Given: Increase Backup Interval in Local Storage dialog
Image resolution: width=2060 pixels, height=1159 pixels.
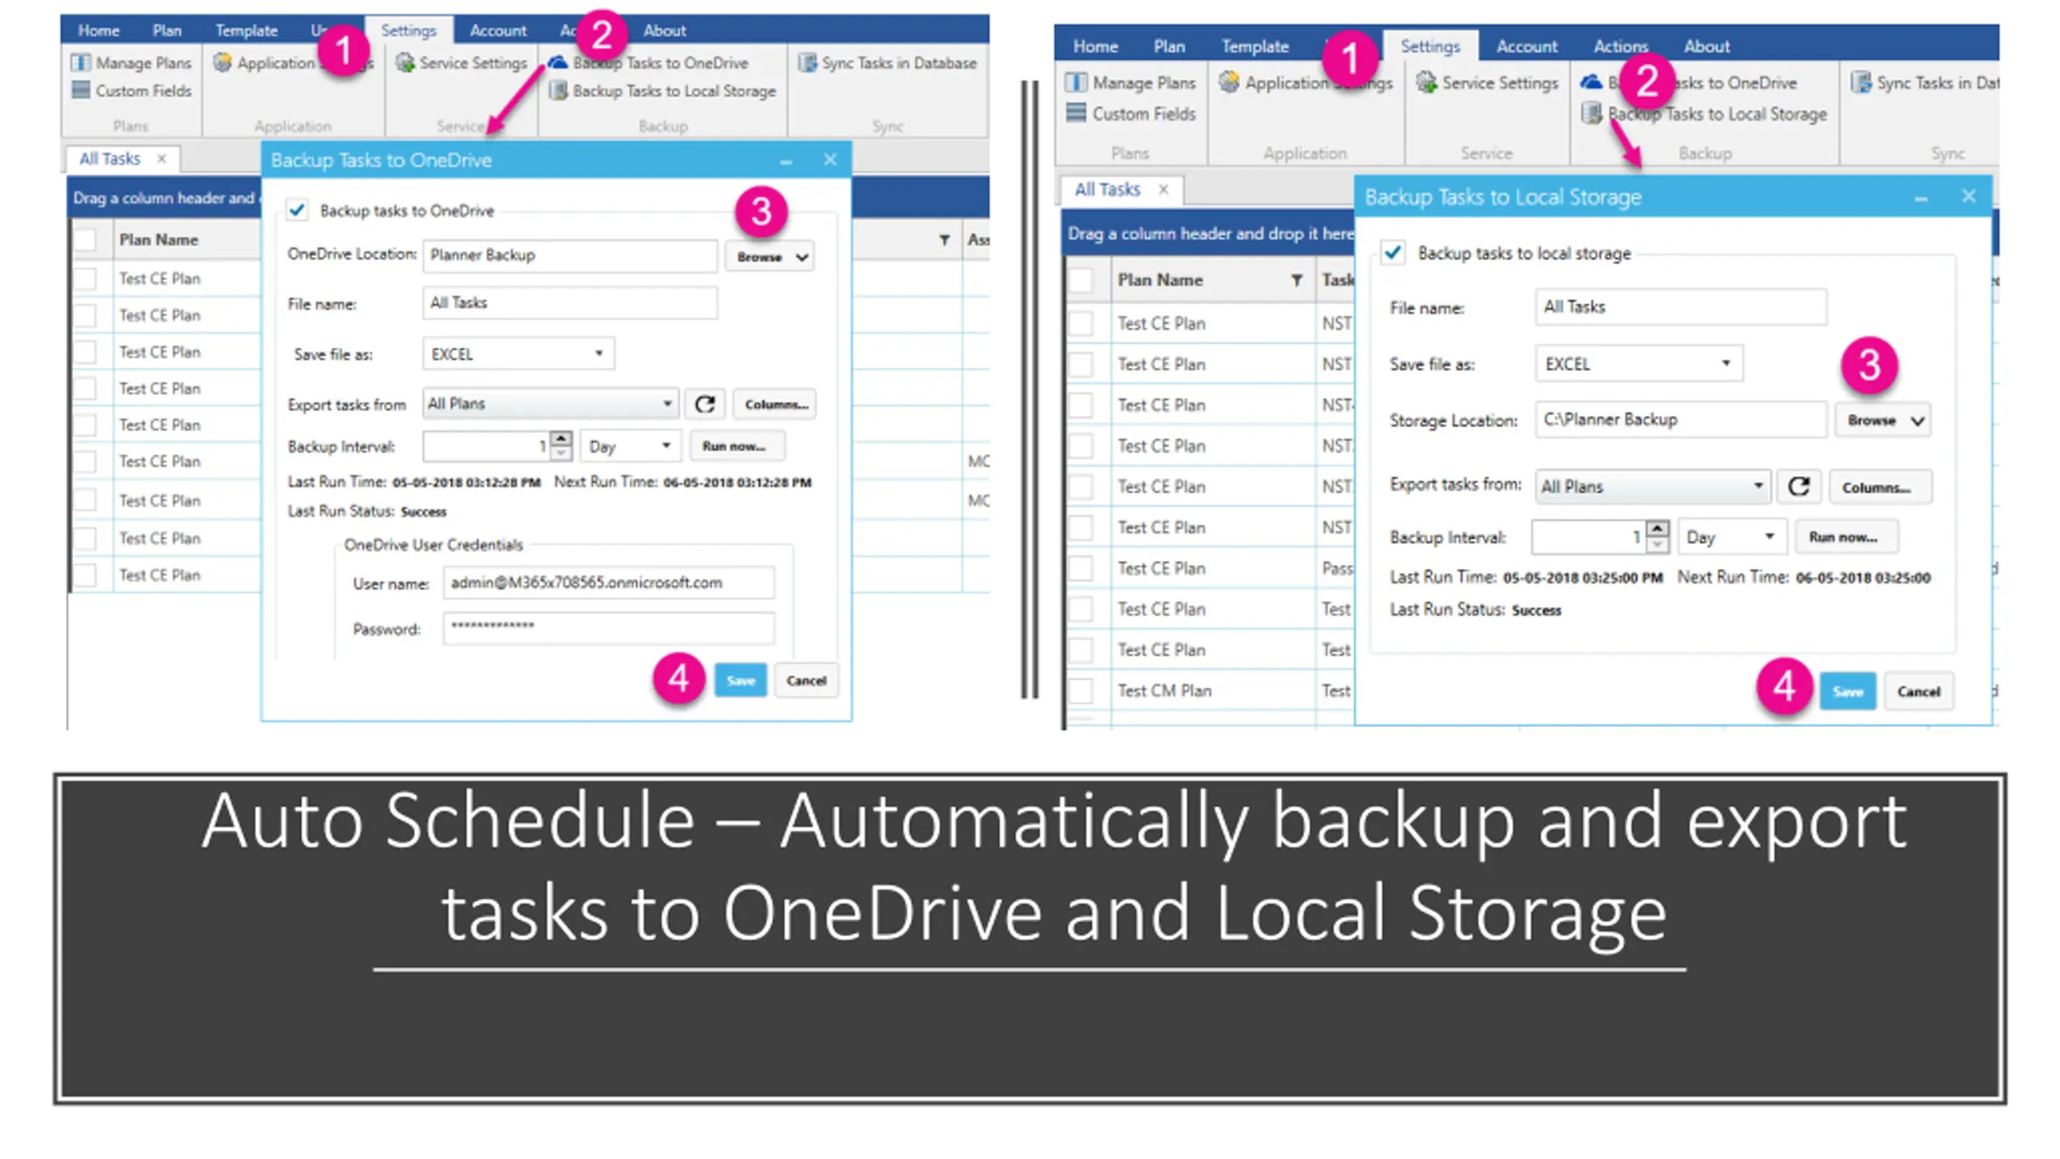Looking at the screenshot, I should [1657, 529].
